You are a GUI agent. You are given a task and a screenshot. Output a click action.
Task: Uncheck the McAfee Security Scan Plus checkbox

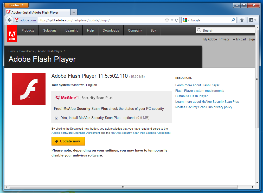pyautogui.click(x=56, y=118)
